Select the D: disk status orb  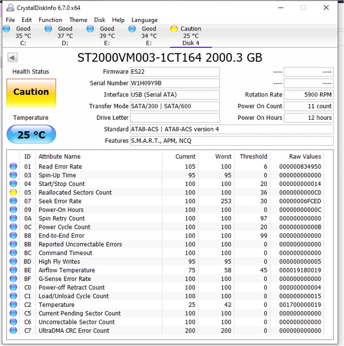pyautogui.click(x=48, y=29)
